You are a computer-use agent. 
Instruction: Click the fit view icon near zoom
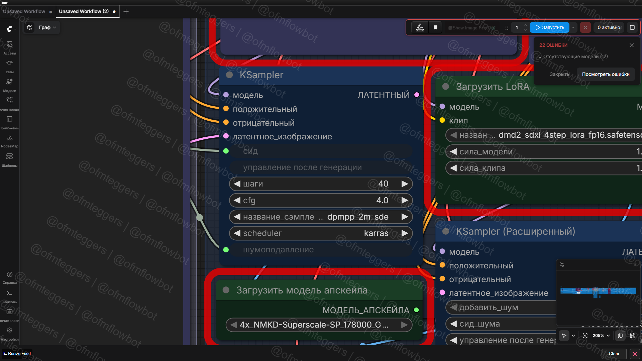coord(585,336)
